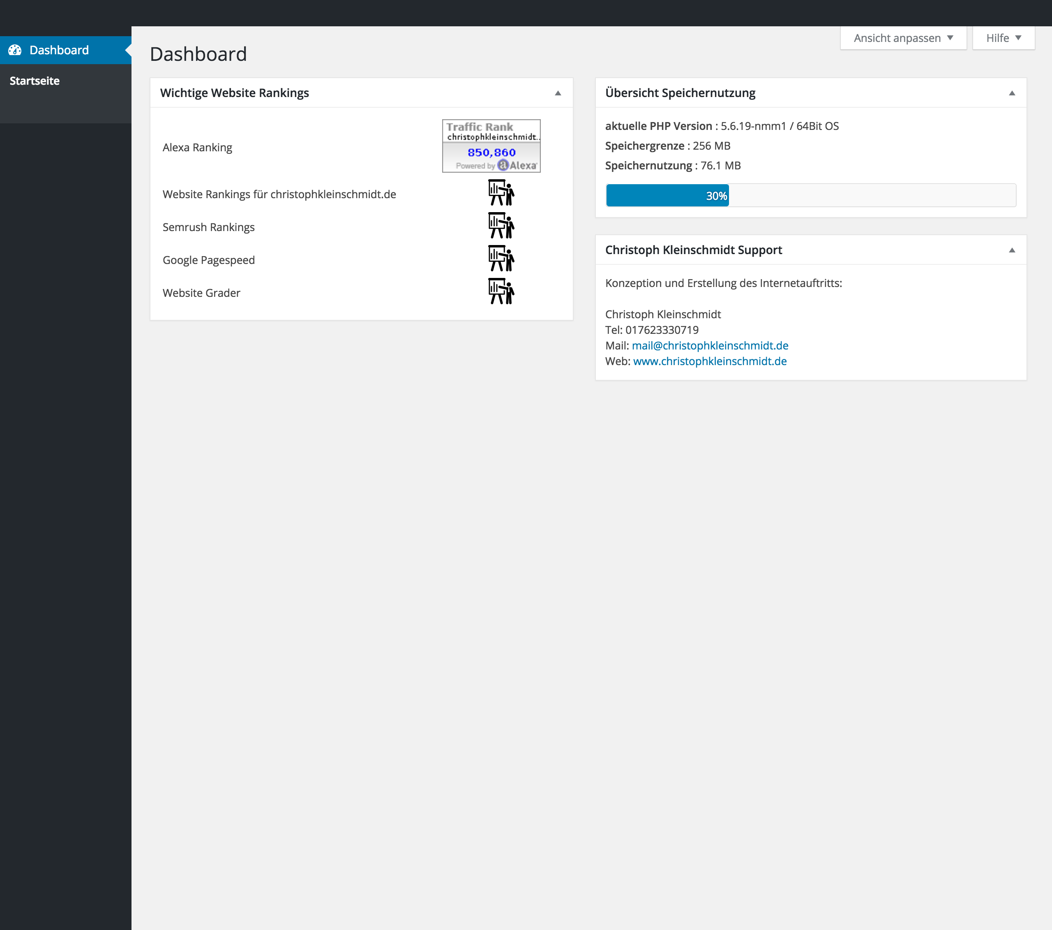Open the Hilfe dropdown tab
1052x930 pixels.
point(1003,38)
